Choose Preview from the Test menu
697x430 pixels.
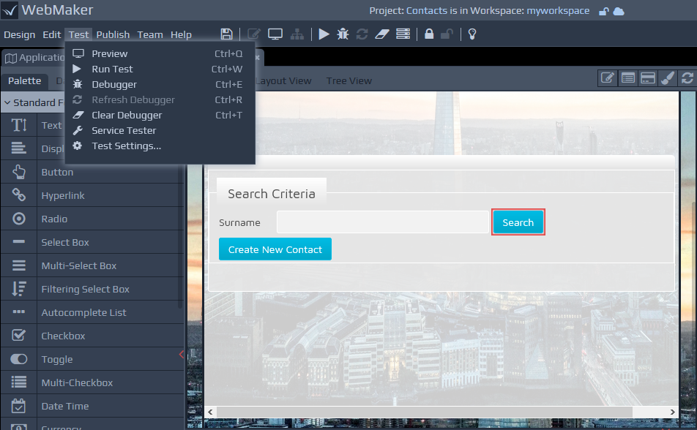coord(160,54)
